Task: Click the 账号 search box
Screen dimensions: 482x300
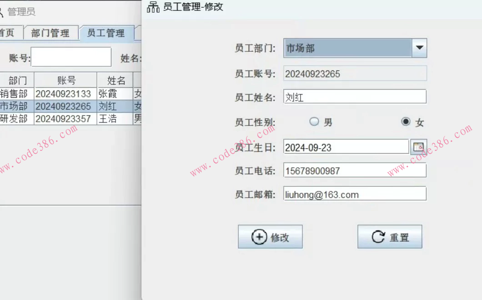Action: tap(70, 56)
